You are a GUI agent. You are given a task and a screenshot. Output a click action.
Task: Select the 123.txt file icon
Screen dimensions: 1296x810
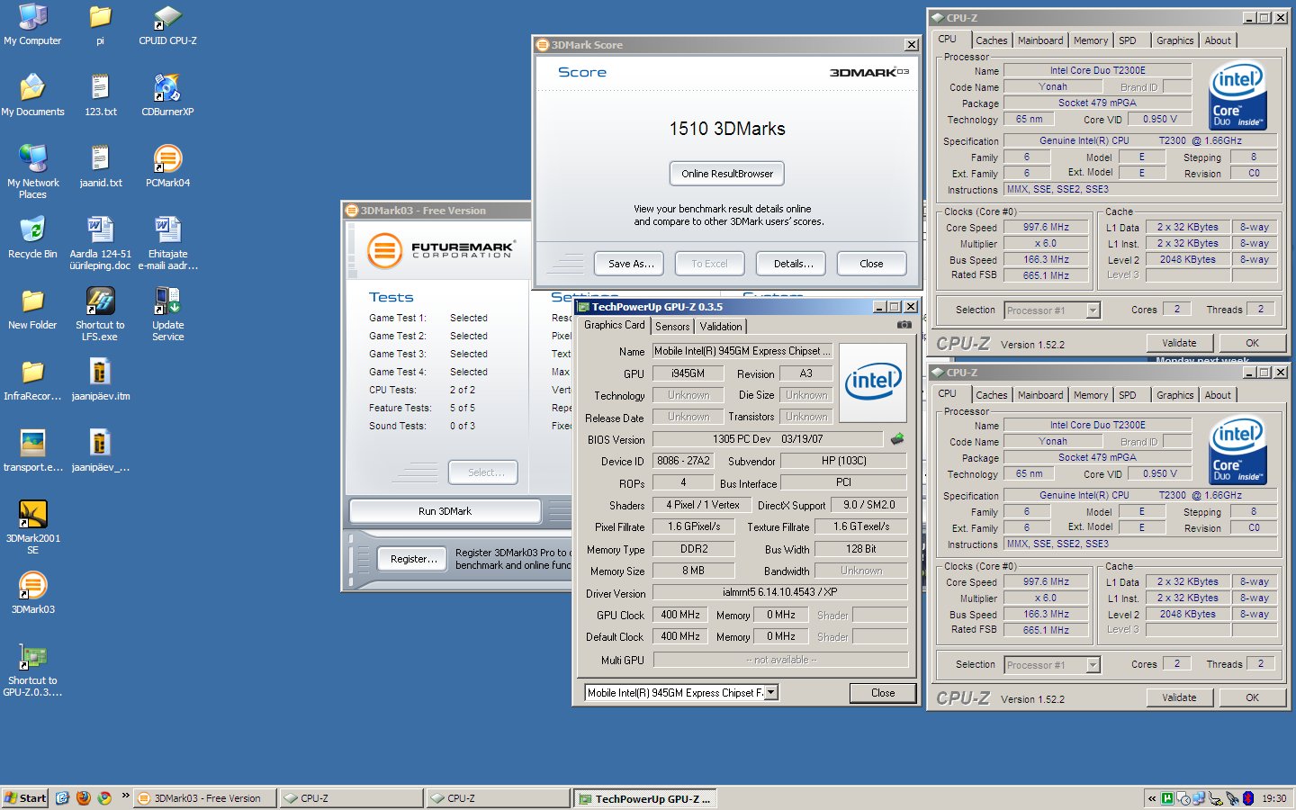click(100, 95)
